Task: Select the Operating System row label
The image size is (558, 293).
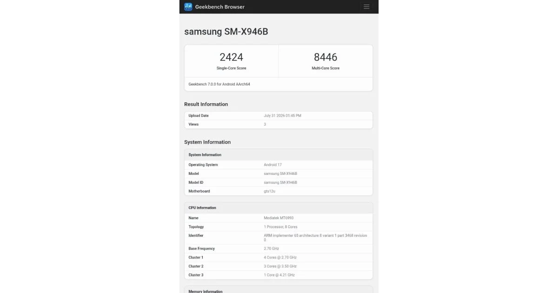Action: click(203, 165)
